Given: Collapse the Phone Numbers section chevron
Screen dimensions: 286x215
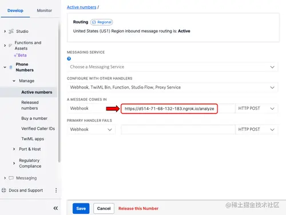Looking at the screenshot, I should [x=5, y=67].
